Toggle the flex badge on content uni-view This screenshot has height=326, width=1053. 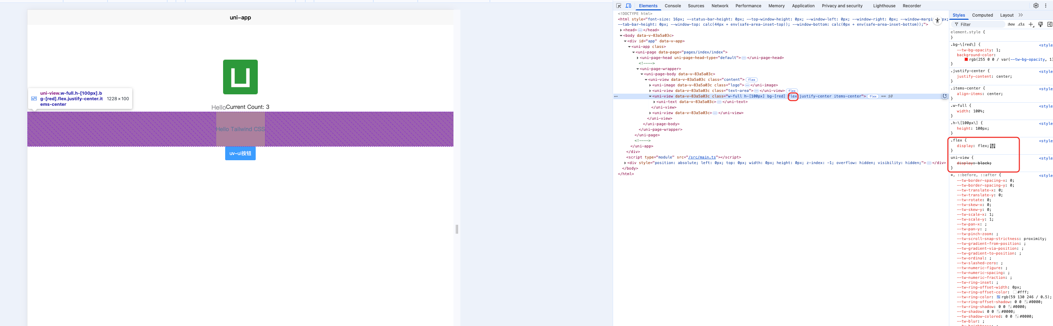click(752, 80)
